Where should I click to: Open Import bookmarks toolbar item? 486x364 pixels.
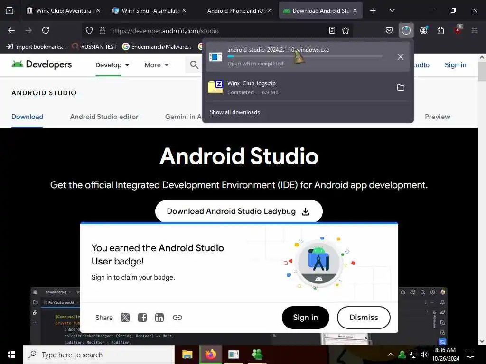[x=36, y=47]
